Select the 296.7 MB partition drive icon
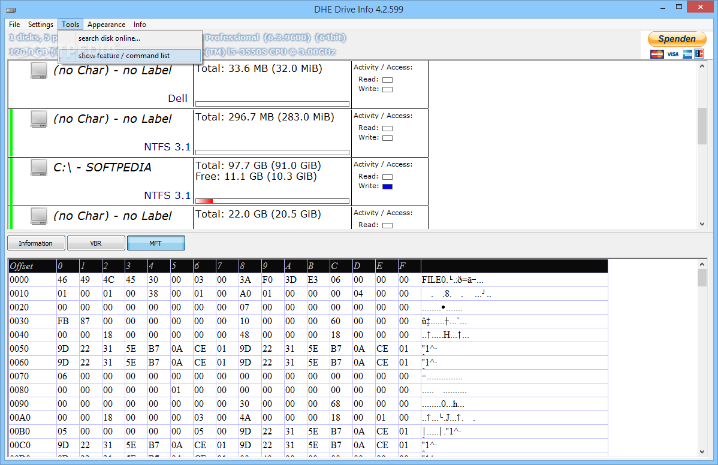Image resolution: width=718 pixels, height=465 pixels. coord(39,119)
